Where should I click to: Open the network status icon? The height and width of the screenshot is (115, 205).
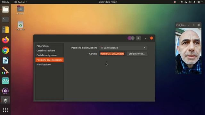[186, 2]
